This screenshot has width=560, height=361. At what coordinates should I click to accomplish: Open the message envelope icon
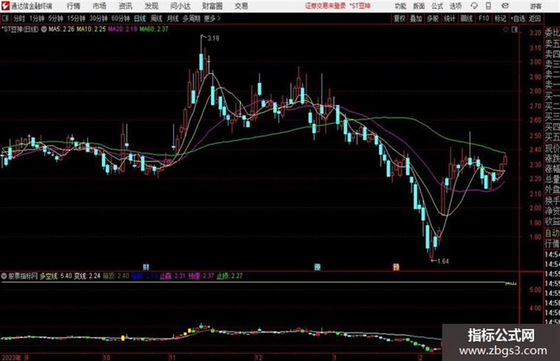(505, 6)
